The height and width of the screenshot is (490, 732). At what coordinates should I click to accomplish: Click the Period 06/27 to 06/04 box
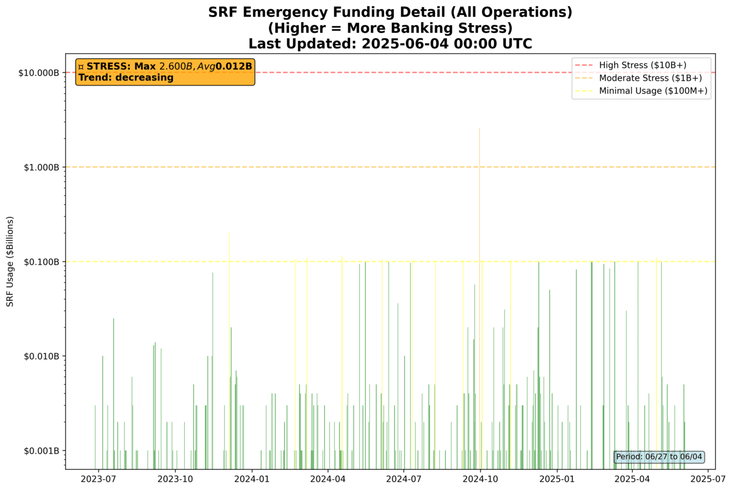coord(659,457)
